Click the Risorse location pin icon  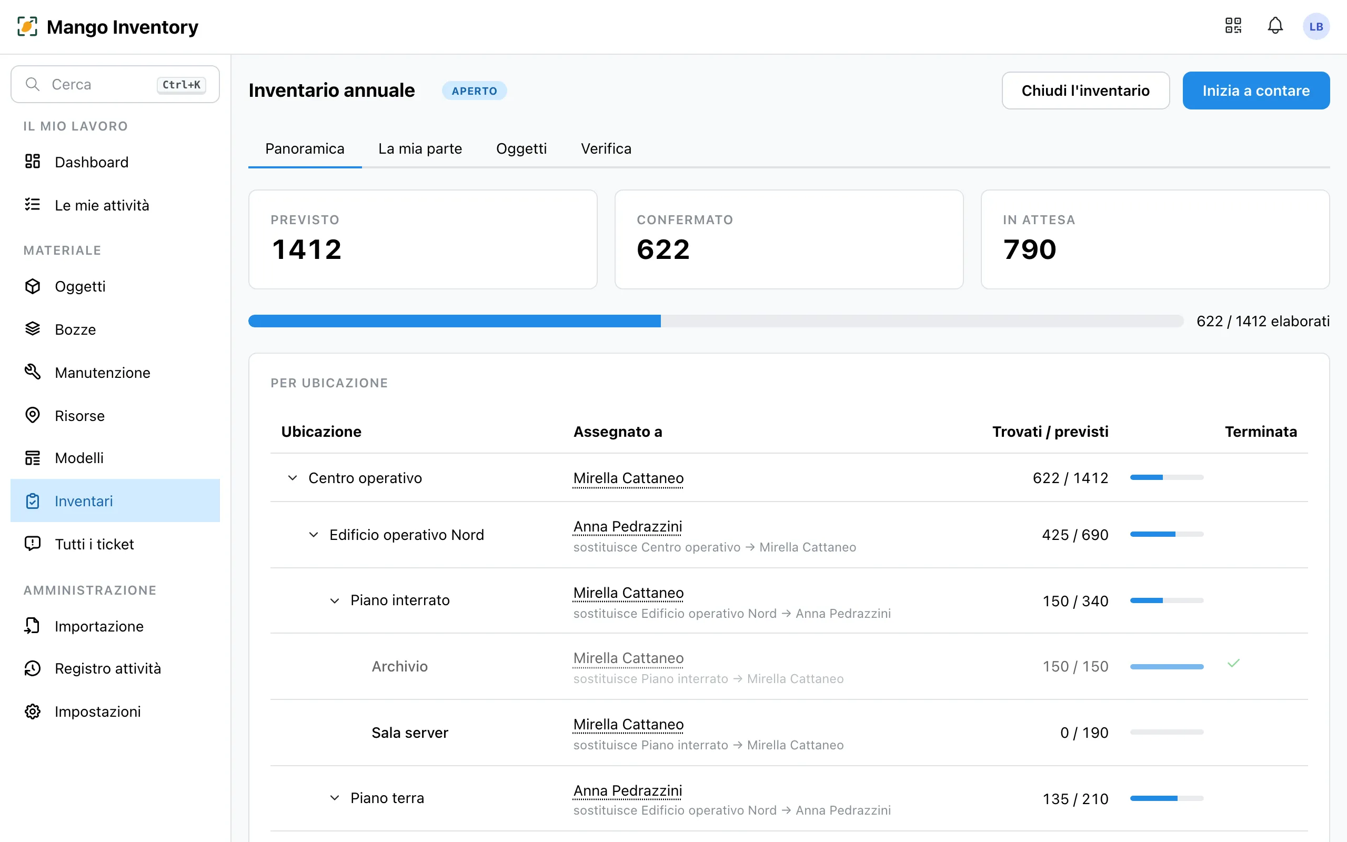pyautogui.click(x=32, y=415)
